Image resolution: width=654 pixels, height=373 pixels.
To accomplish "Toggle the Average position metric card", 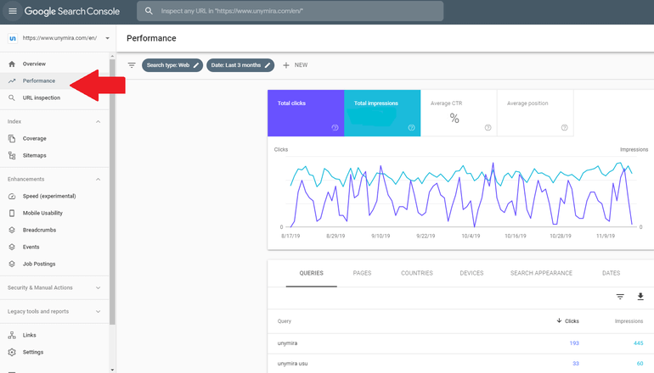I will (x=536, y=113).
